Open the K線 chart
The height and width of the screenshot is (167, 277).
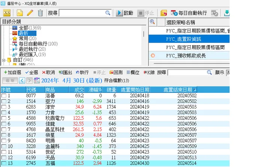tap(149, 72)
